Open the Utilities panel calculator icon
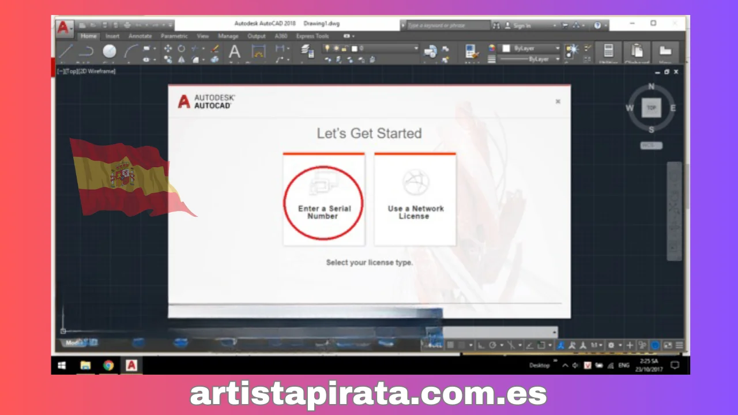Viewport: 738px width, 415px height. pos(608,51)
